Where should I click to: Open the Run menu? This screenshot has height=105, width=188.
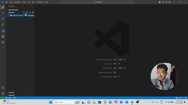tap(33, 2)
